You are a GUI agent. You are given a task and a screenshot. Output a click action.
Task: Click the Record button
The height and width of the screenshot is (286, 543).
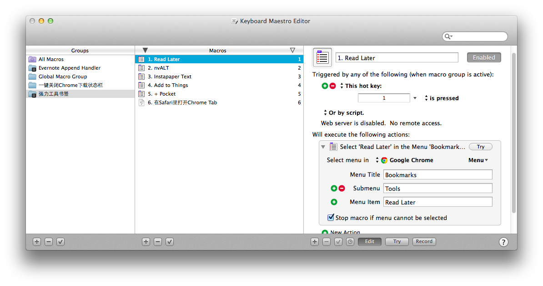[x=424, y=242]
